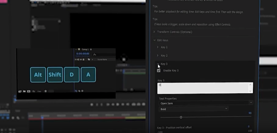The height and width of the screenshot is (133, 277).
Task: Click the 0:00:00:00 timecode display
Action: 82,54
